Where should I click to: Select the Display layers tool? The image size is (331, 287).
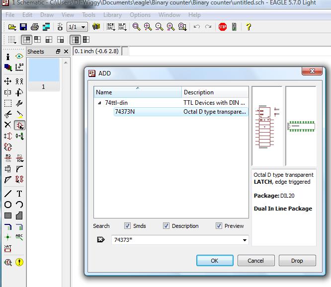click(8, 68)
